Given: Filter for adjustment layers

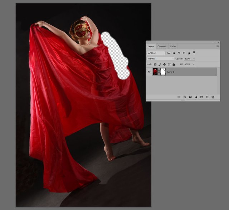Looking at the screenshot, I should coord(174,53).
